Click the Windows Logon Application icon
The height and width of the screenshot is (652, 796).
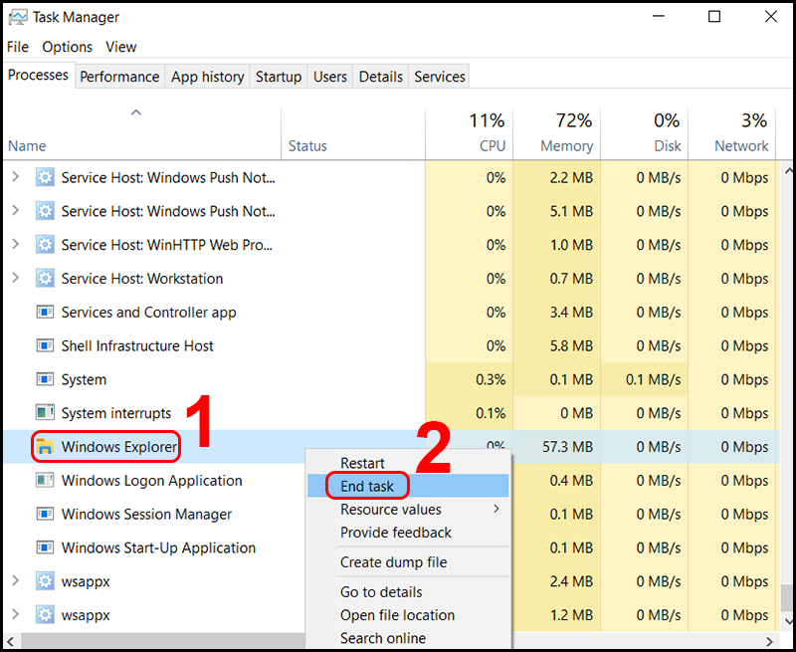[x=45, y=481]
